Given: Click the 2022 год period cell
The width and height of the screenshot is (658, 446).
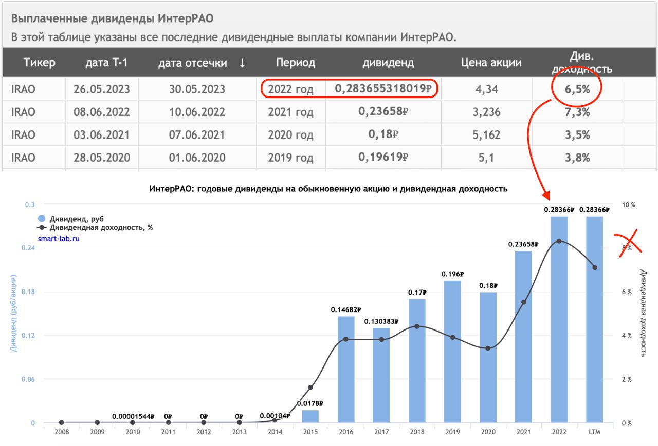Looking at the screenshot, I should pyautogui.click(x=290, y=89).
